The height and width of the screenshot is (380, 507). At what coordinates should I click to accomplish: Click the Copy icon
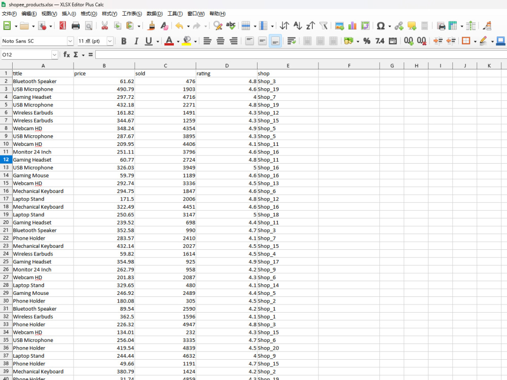(x=118, y=25)
